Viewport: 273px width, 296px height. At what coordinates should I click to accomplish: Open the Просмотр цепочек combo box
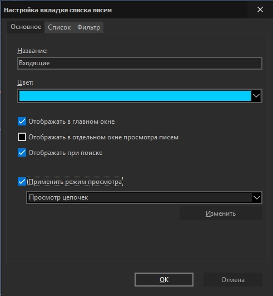pyautogui.click(x=144, y=198)
